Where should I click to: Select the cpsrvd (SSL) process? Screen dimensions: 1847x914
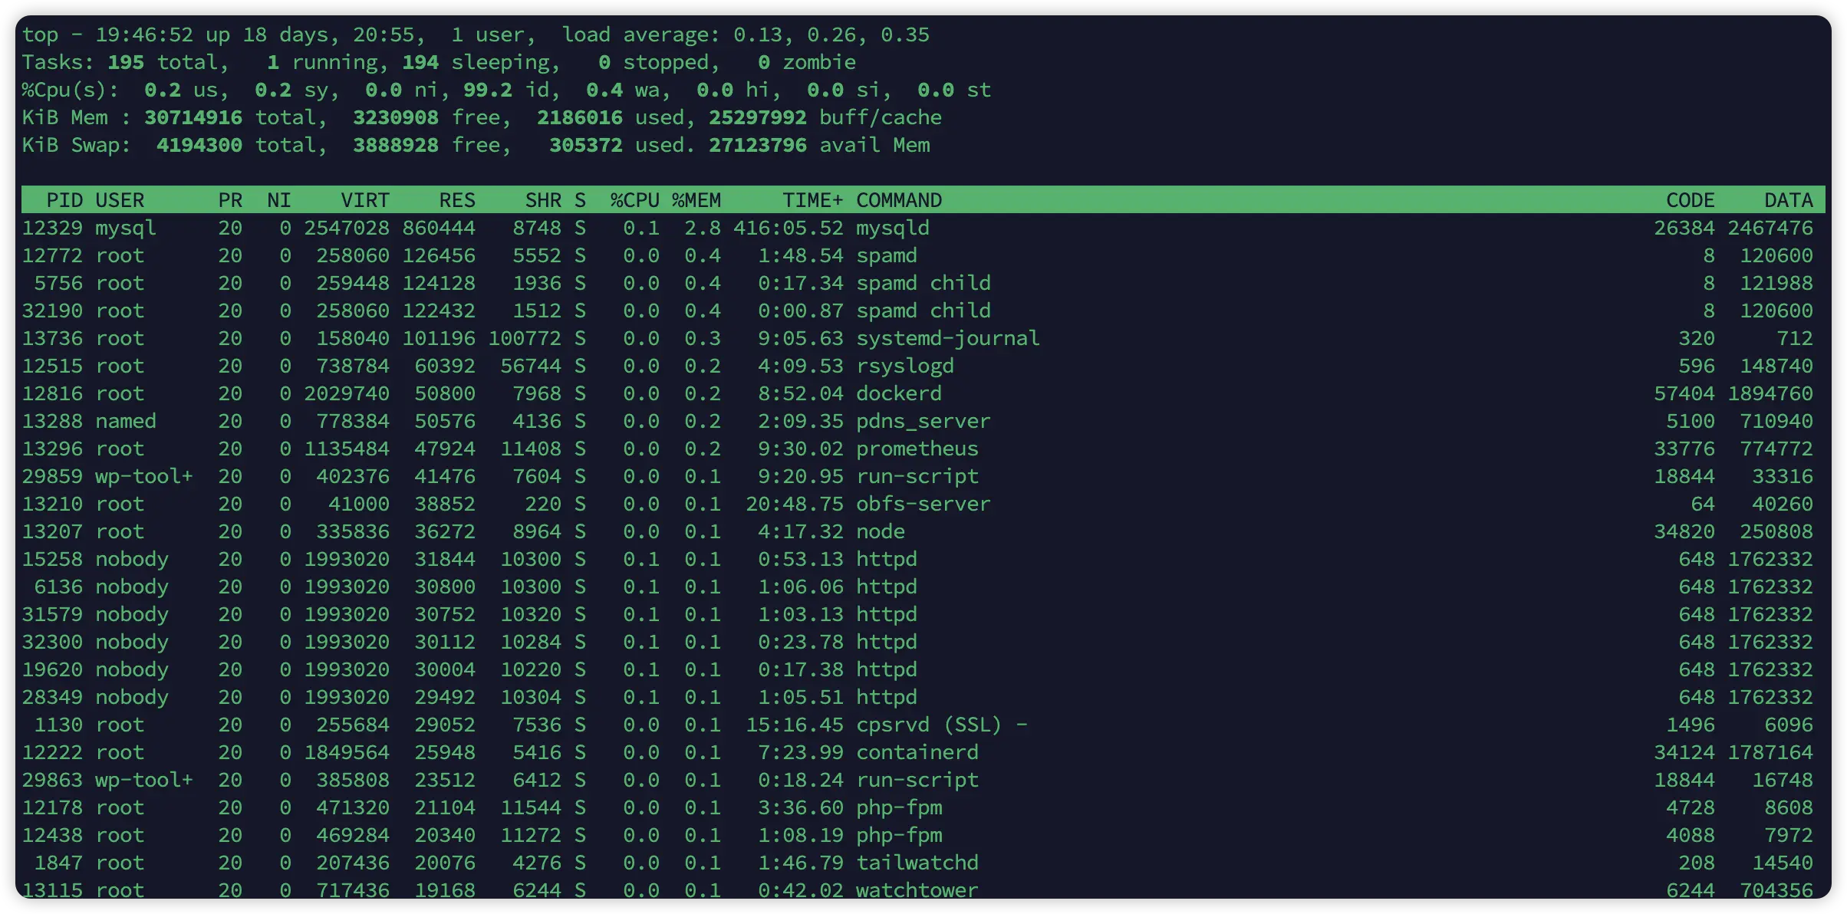tap(929, 725)
